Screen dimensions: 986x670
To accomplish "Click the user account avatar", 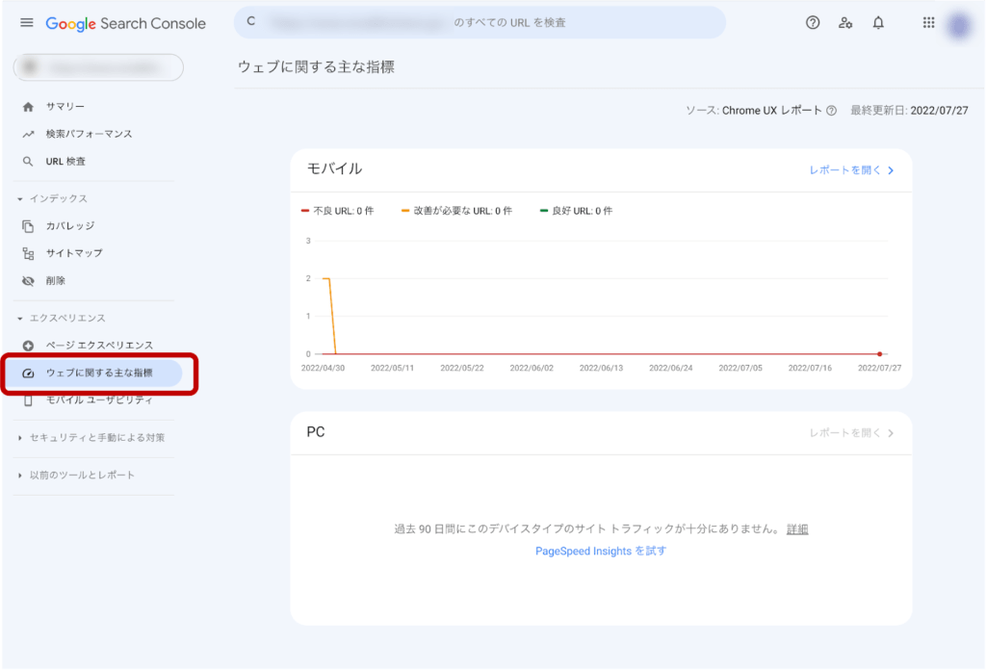I will click(958, 25).
